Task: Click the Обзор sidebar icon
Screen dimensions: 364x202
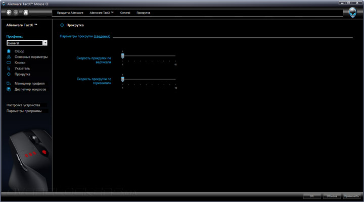Action: pyautogui.click(x=9, y=51)
